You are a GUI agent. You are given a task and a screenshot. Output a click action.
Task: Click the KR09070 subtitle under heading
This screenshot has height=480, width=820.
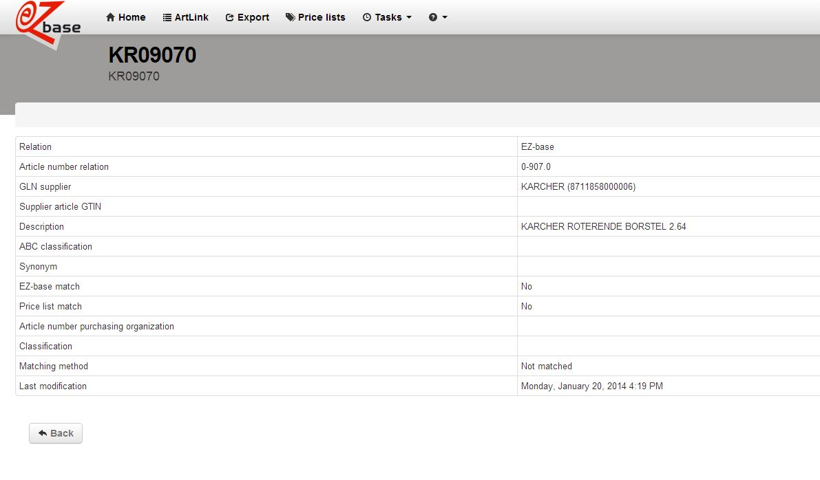point(134,76)
